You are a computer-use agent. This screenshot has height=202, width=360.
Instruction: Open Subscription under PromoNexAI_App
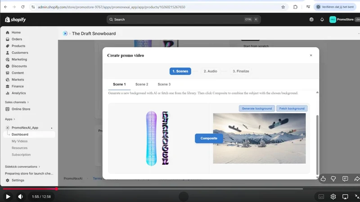pos(21,155)
